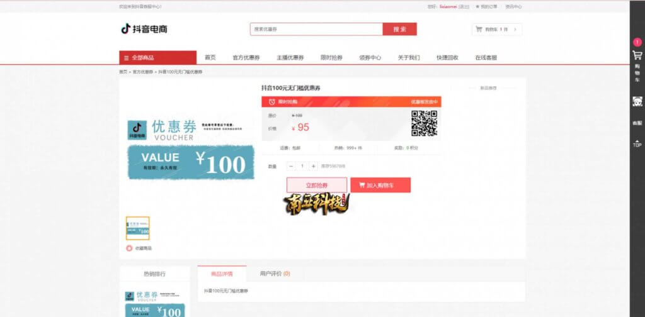Go to 首页 in the navigation bar

tap(210, 58)
